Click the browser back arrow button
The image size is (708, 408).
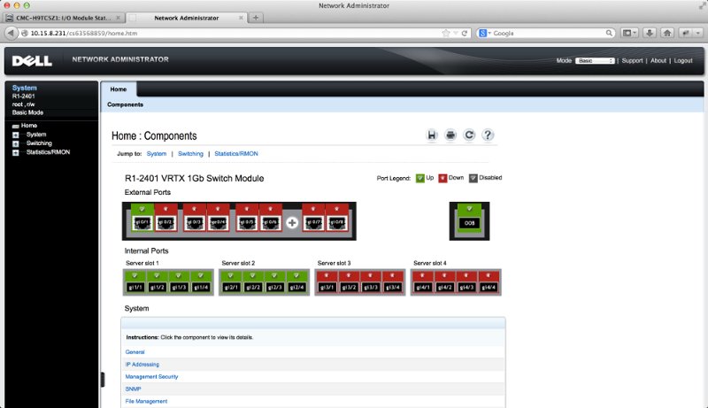(x=11, y=33)
